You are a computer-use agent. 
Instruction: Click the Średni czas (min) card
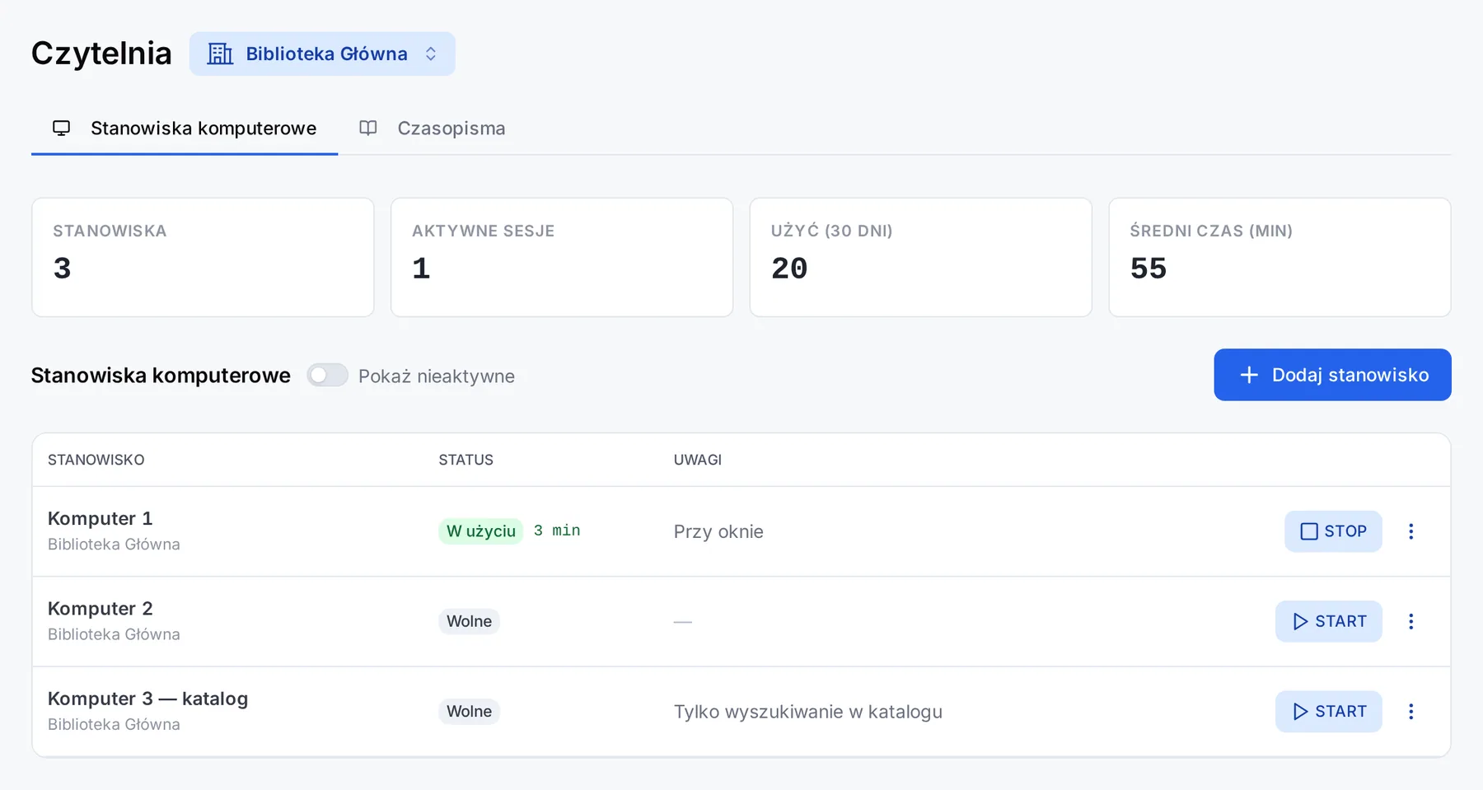coord(1279,257)
